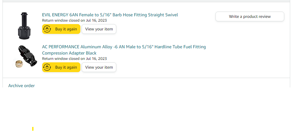Click the small yellow marker near page bottom

(33, 129)
